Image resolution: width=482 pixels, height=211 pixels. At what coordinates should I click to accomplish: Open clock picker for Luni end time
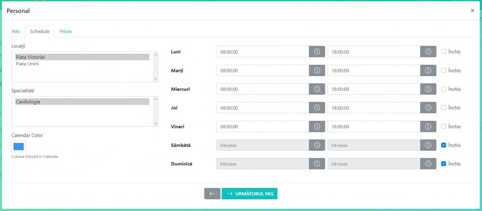(428, 52)
